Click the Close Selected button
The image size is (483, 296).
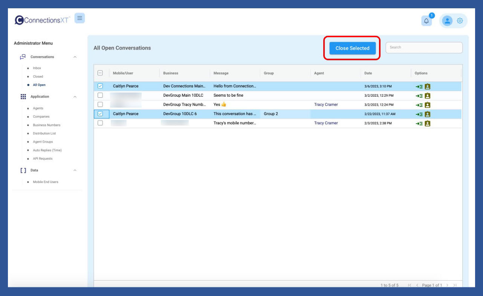tap(352, 48)
